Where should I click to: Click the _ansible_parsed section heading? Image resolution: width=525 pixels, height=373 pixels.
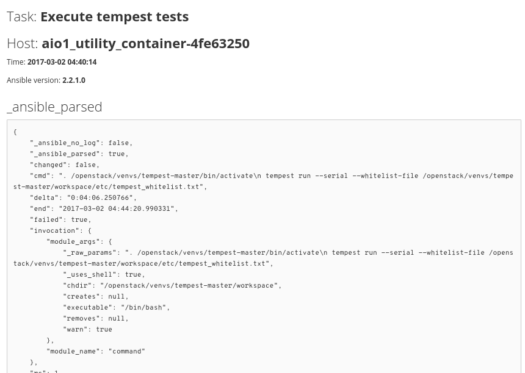click(54, 107)
